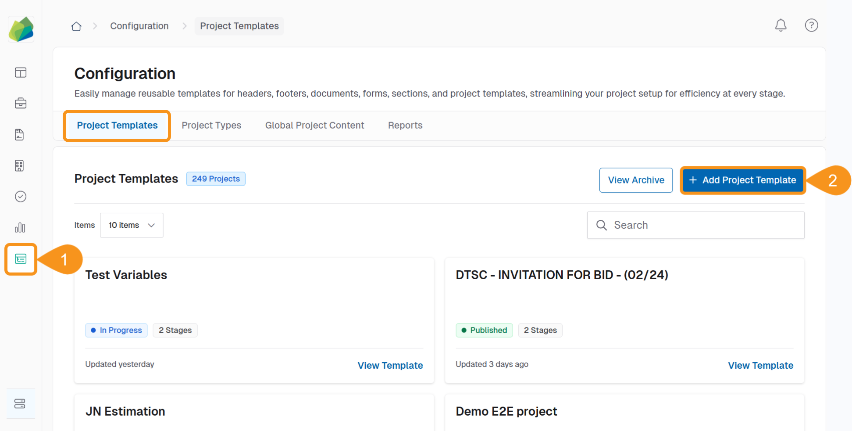This screenshot has width=852, height=431.
Task: Open the 10 items dropdown
Action: pos(131,225)
